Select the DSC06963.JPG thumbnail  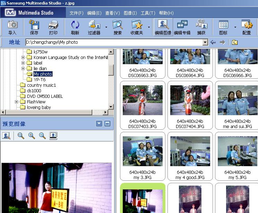pyautogui.click(x=143, y=63)
